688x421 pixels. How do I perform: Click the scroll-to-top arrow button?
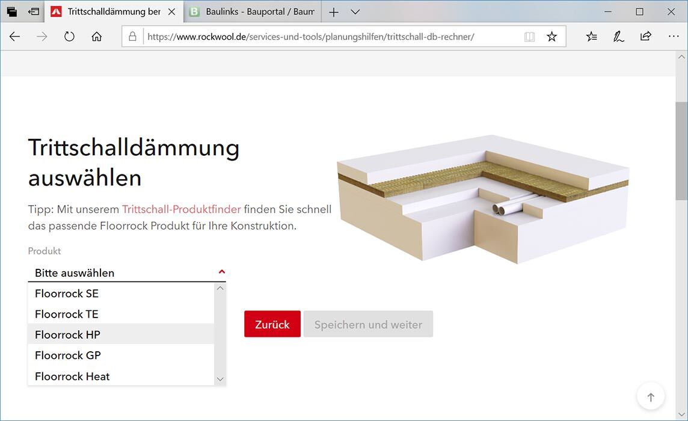[651, 397]
